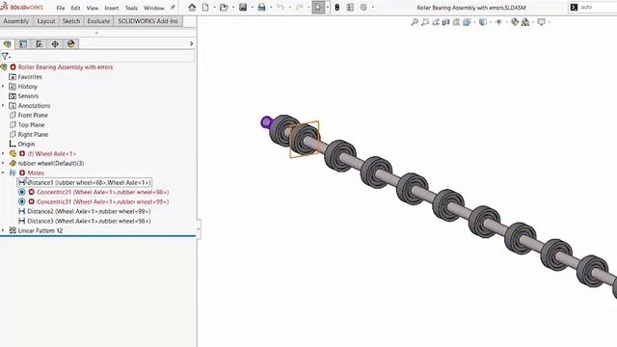
Task: Go to the Home welcome icon
Action: point(192,8)
